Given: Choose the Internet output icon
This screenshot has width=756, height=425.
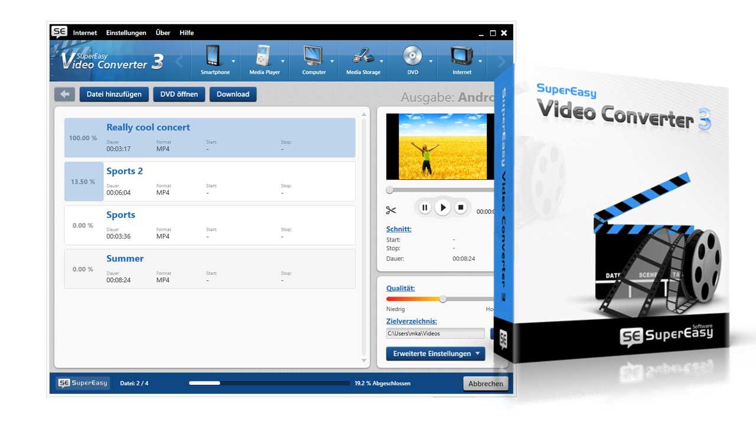Looking at the screenshot, I should click(x=461, y=56).
